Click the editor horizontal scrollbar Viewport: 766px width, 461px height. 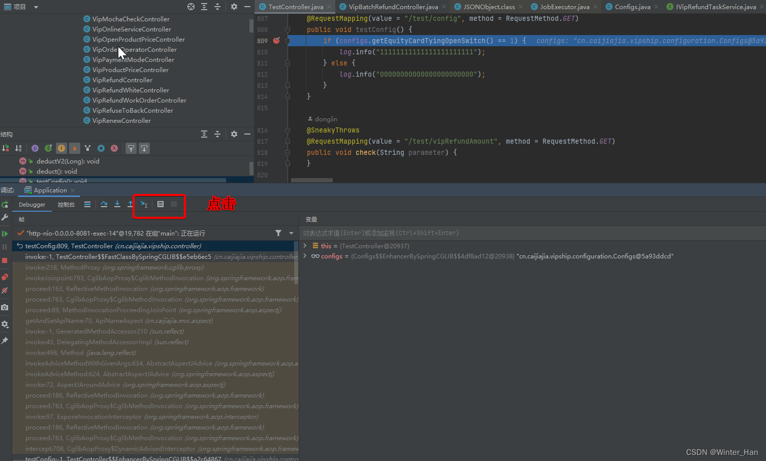click(x=312, y=180)
